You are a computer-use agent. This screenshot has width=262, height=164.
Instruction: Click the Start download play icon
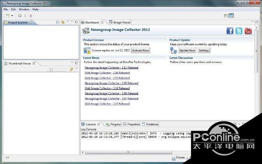coord(20,16)
